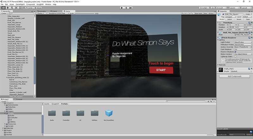This screenshot has height=139, width=253.
Task: Adjust the Game view Scale slider
Action: pos(84,13)
